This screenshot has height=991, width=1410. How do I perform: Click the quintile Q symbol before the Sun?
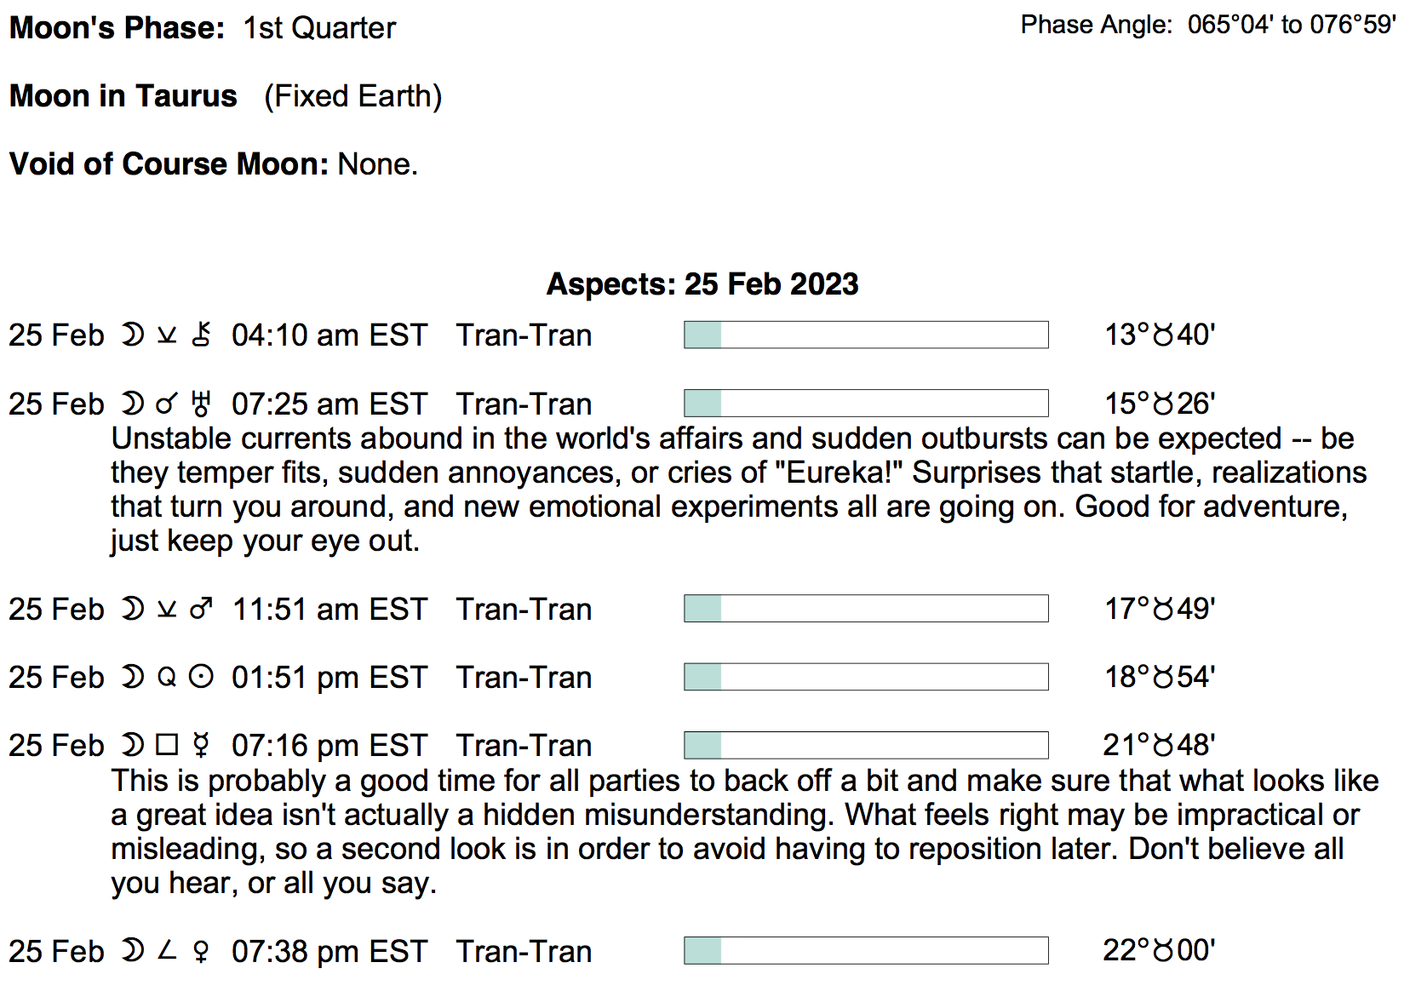coord(167,677)
